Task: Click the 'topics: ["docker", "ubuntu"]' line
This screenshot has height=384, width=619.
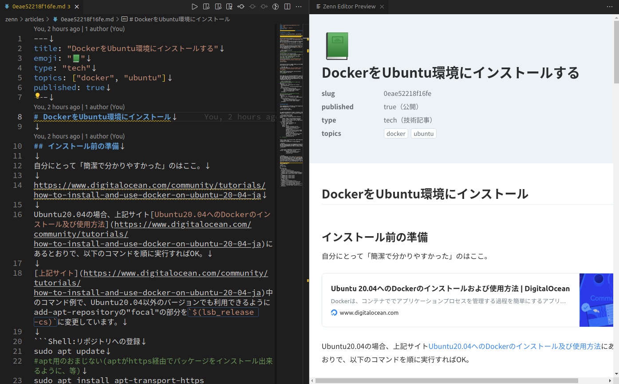Action: pyautogui.click(x=103, y=78)
